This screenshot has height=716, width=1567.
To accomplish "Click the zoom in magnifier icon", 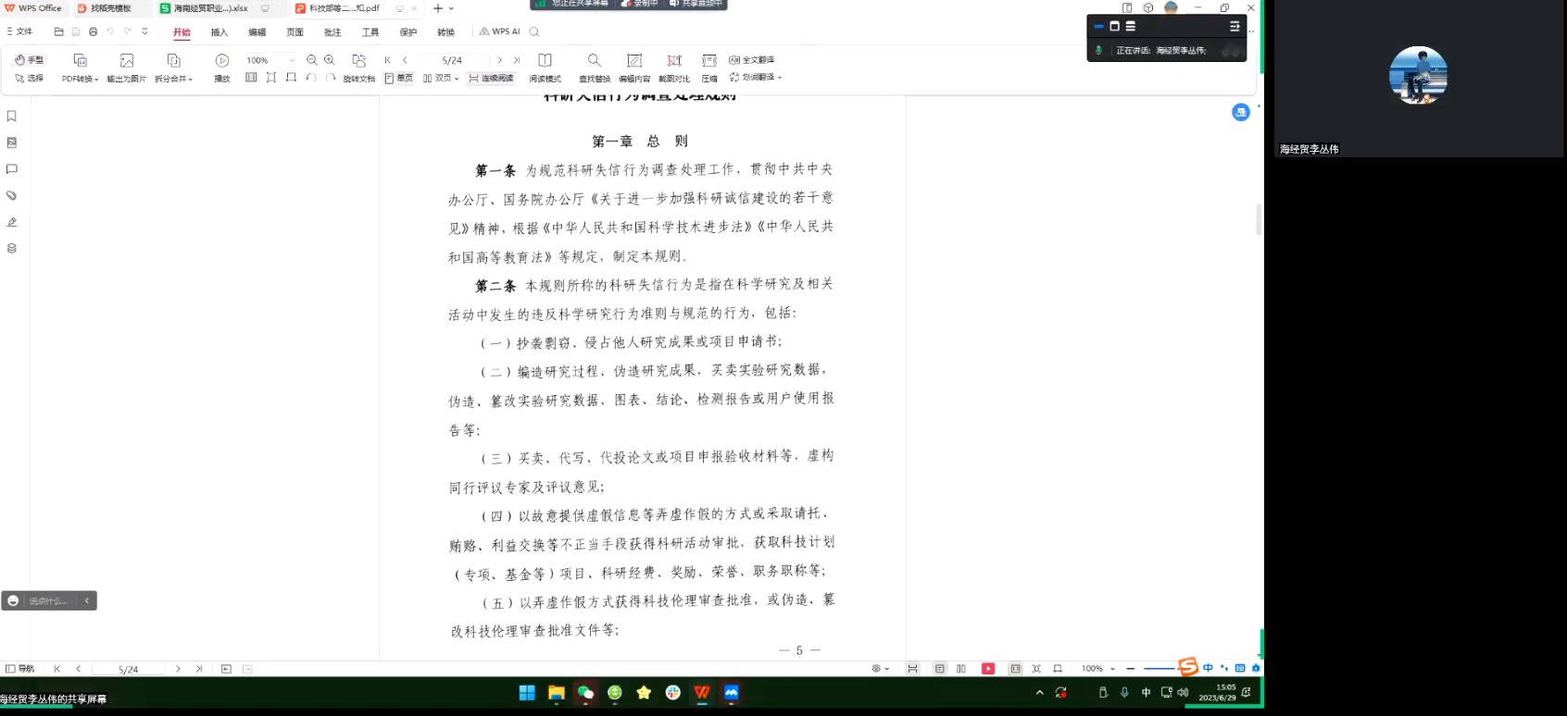I will 330,60.
